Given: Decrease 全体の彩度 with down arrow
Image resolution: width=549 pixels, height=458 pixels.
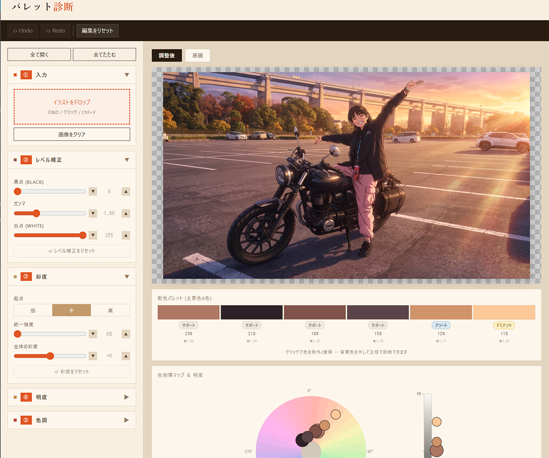Looking at the screenshot, I should 93,356.
